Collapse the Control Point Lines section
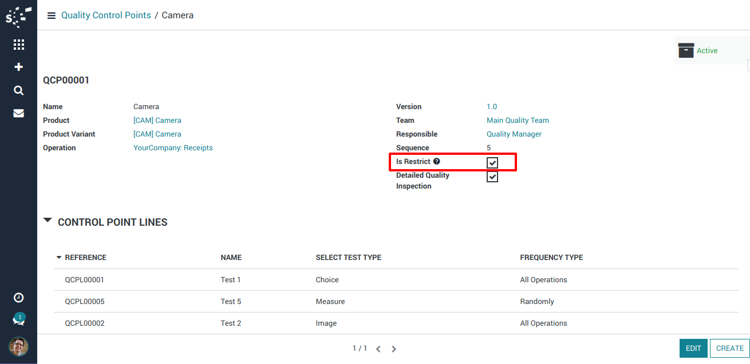 (48, 221)
